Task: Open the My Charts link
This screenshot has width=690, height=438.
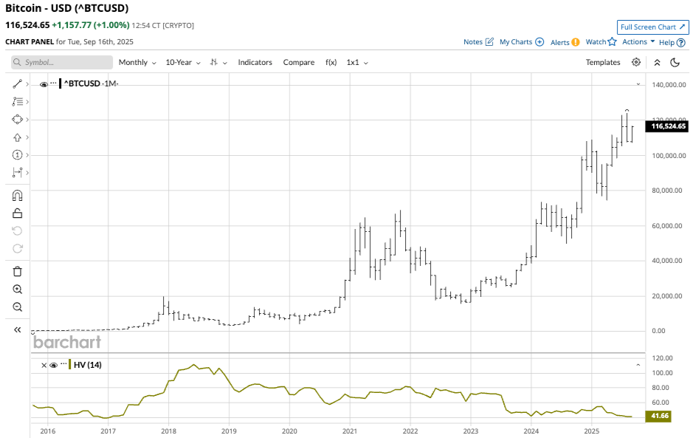Action: tap(516, 42)
